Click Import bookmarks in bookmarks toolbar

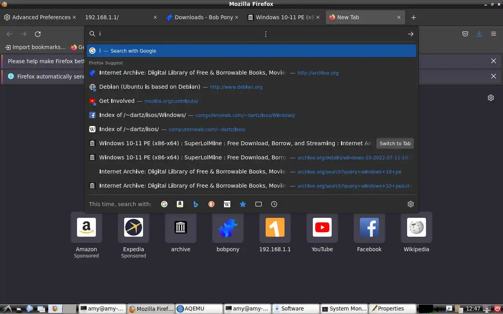tap(35, 47)
